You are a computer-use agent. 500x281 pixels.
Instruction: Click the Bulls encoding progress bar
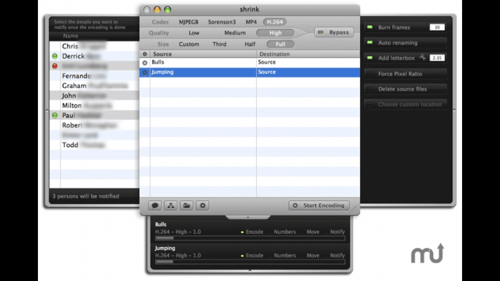[250, 238]
